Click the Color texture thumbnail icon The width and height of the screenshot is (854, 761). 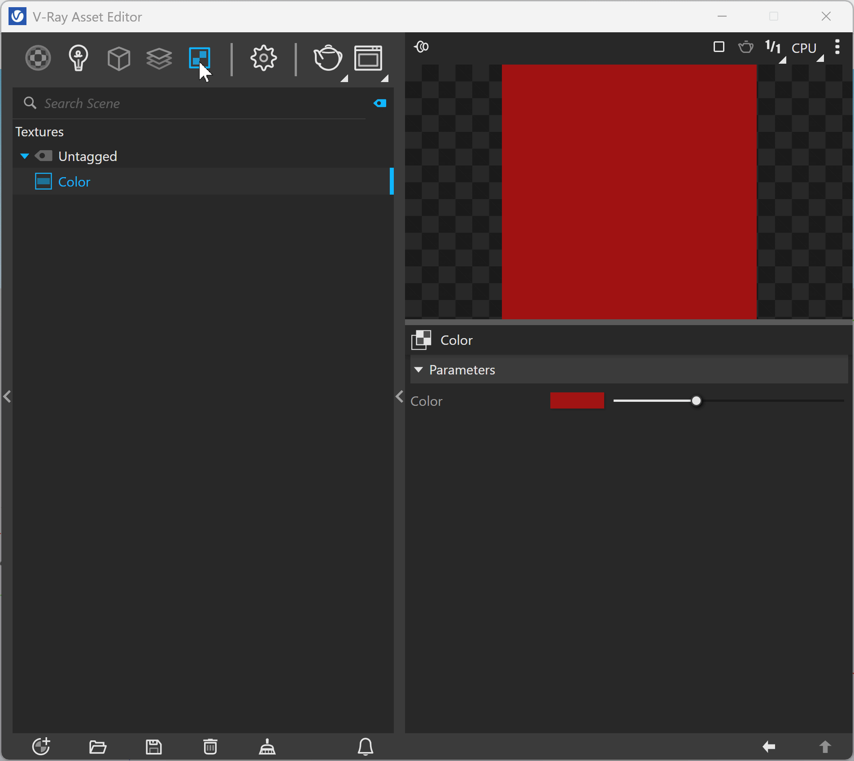tap(44, 182)
